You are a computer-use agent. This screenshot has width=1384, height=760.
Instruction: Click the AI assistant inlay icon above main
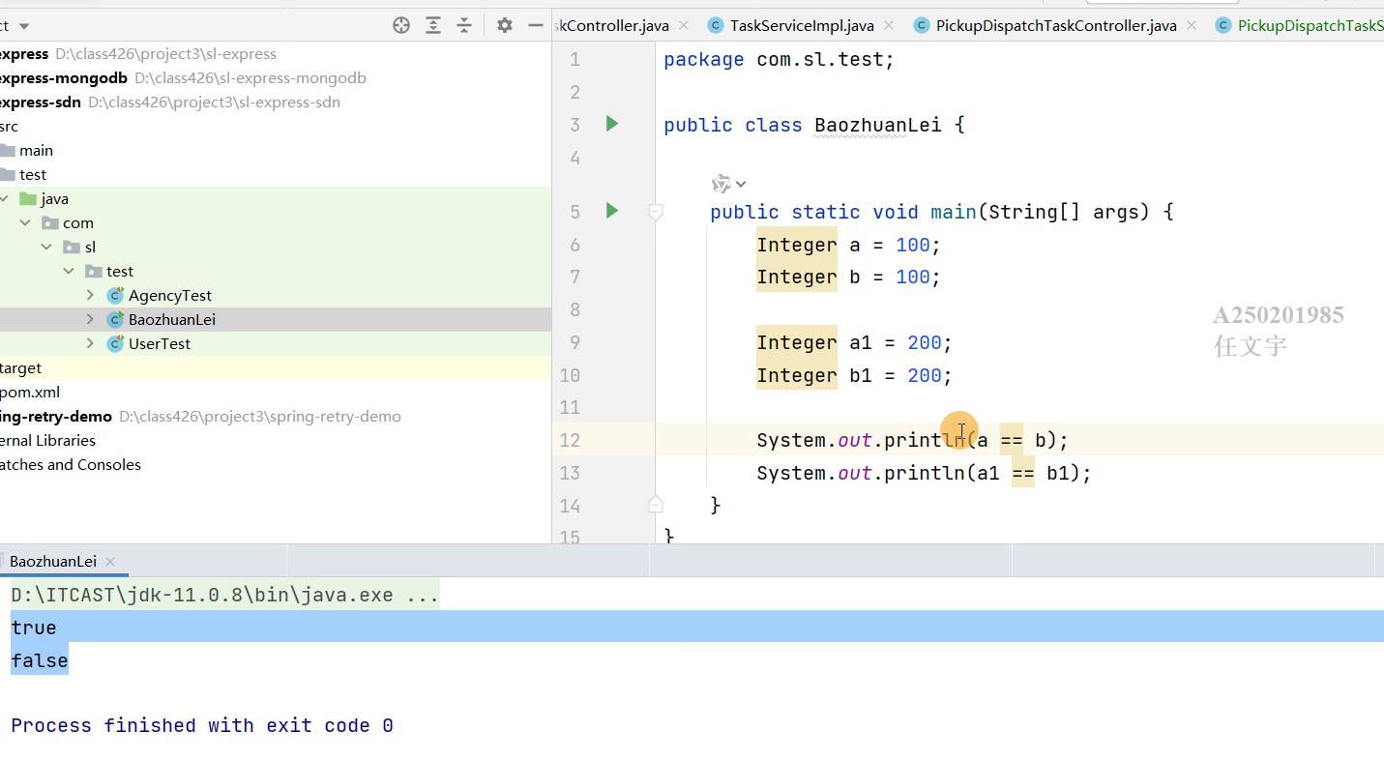tap(721, 184)
